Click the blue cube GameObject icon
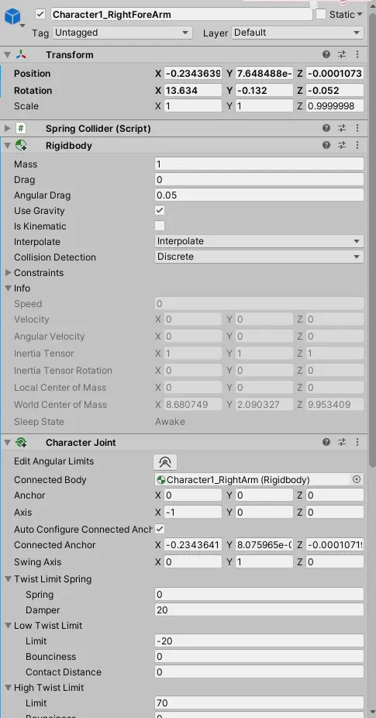Viewport: 376px width, 718px height. pos(12,17)
